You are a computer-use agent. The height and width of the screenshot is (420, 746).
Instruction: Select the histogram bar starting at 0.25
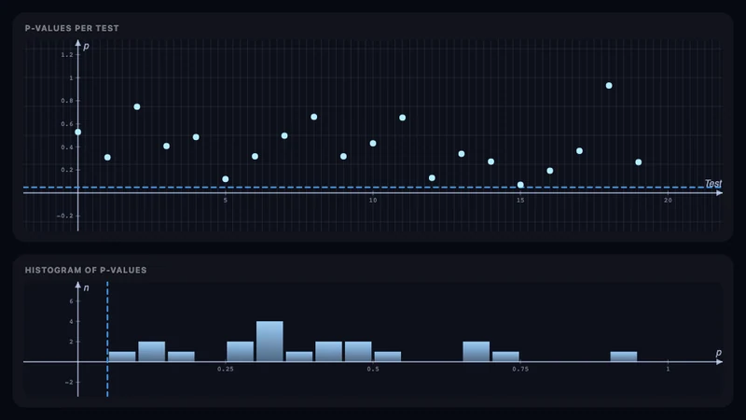(241, 352)
